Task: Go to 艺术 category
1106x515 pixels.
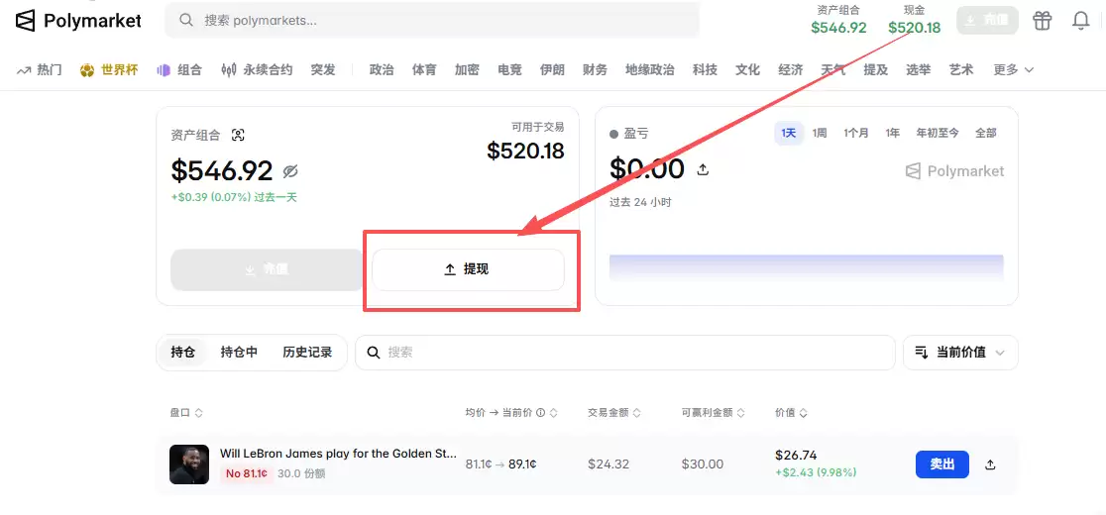Action: click(x=961, y=69)
